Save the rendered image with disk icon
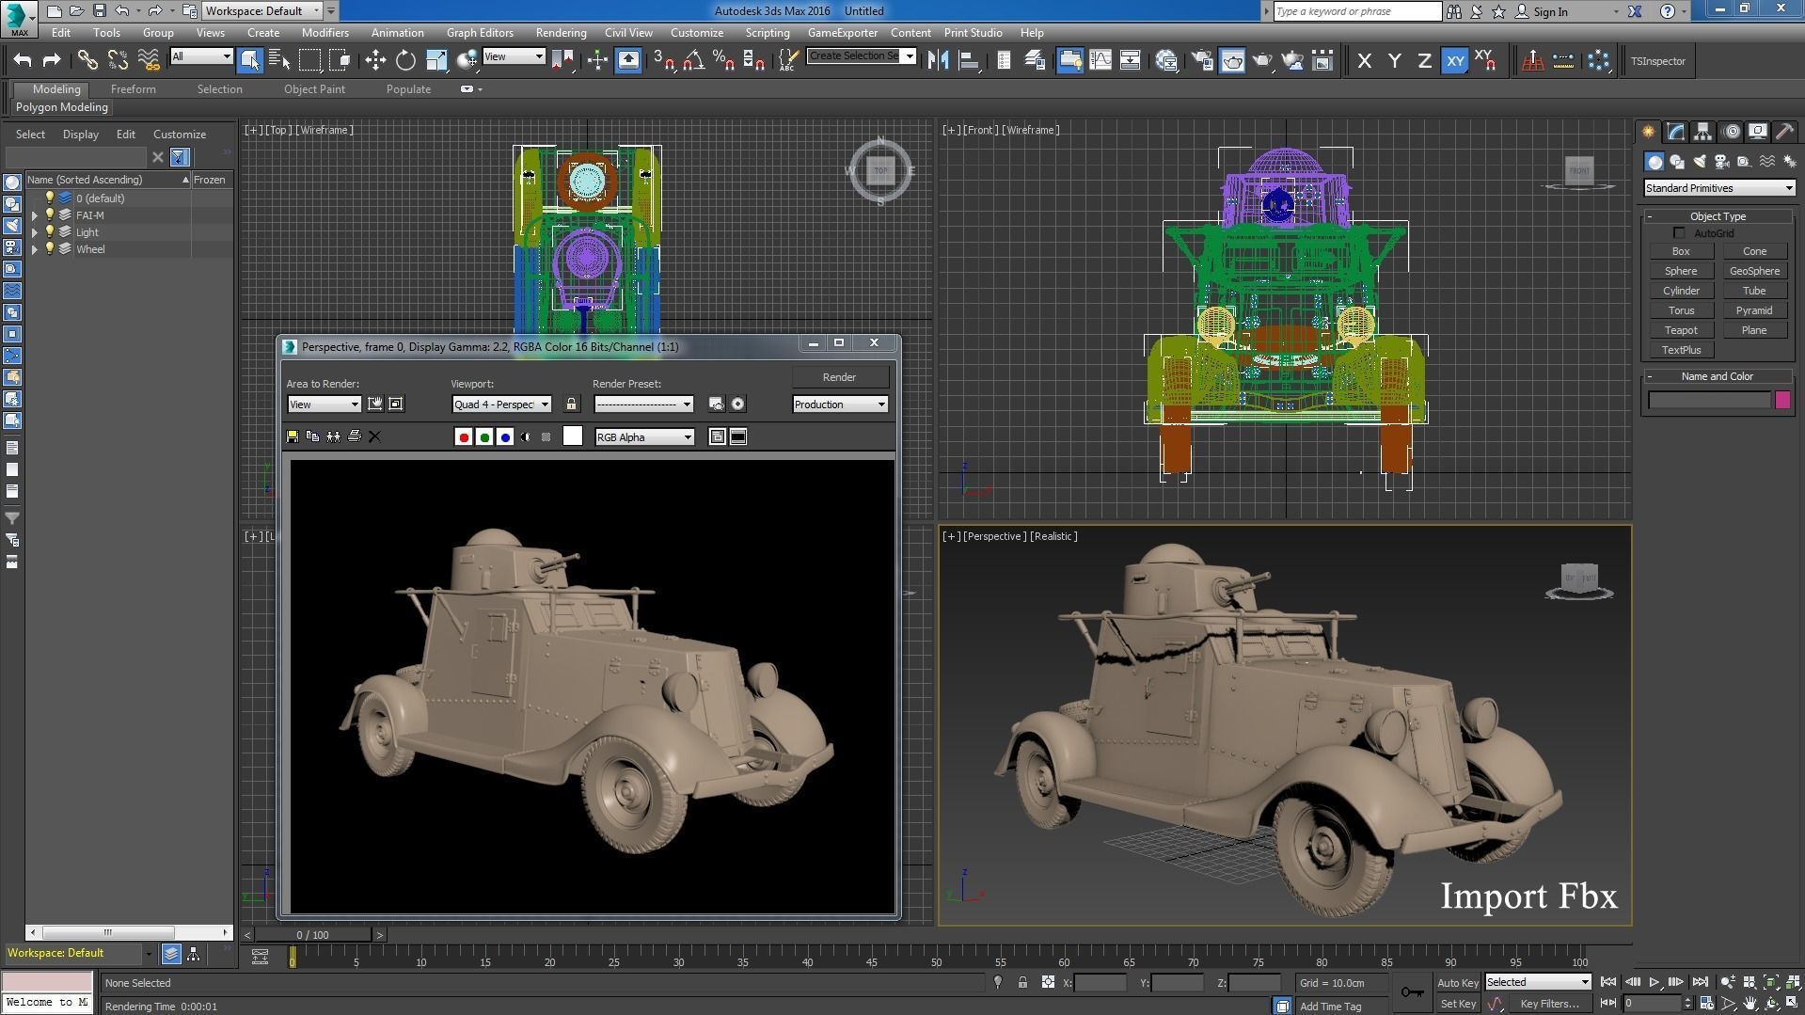1805x1015 pixels. click(293, 436)
